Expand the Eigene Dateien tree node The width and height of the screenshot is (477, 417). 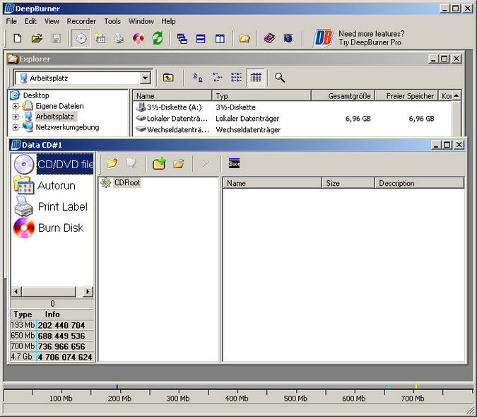pos(16,106)
